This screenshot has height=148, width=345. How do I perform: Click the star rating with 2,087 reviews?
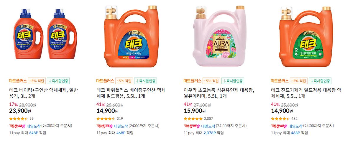(193, 119)
